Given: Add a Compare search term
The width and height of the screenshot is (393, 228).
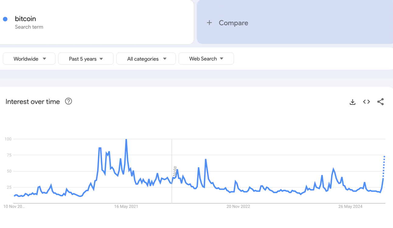Looking at the screenshot, I should pyautogui.click(x=233, y=23).
